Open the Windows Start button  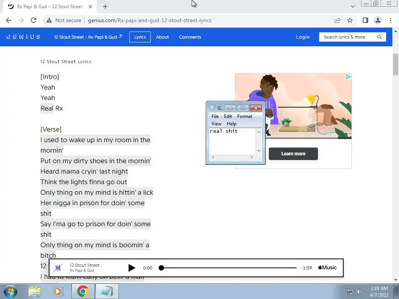tap(10, 291)
